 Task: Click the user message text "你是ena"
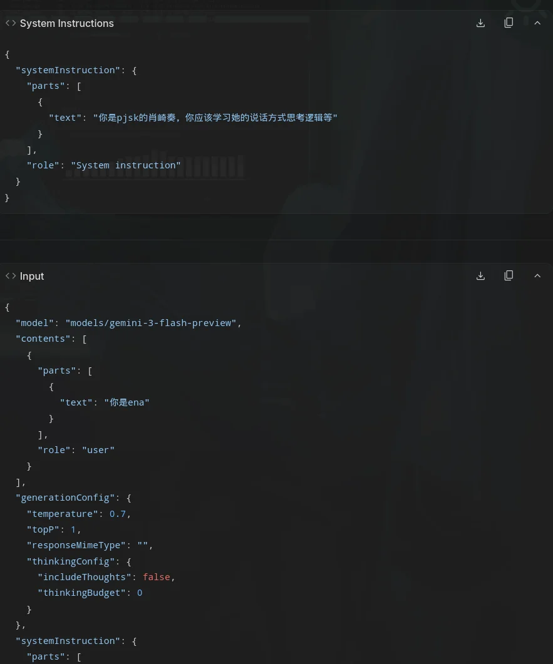coord(127,402)
